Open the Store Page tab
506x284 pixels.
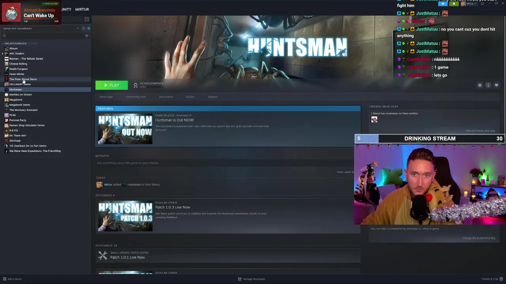tap(106, 97)
